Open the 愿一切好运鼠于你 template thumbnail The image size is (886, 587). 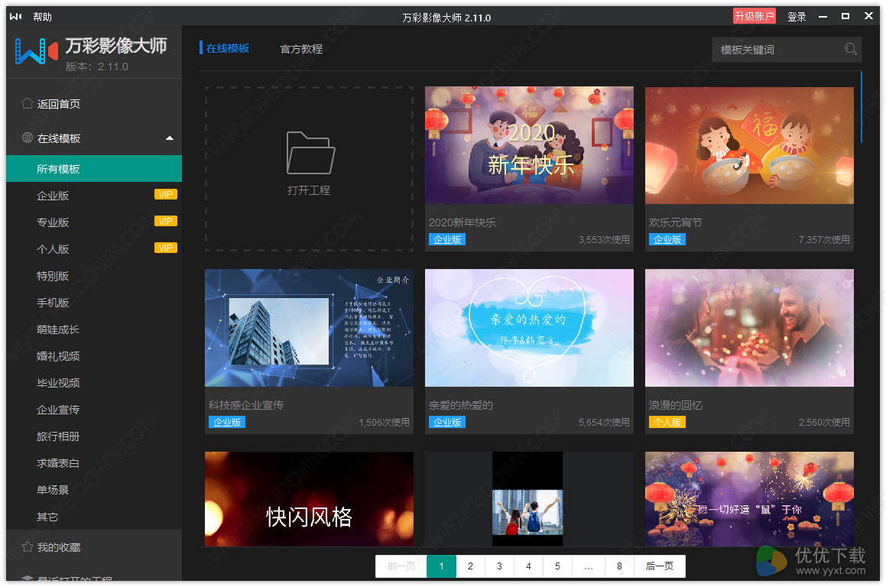point(749,499)
